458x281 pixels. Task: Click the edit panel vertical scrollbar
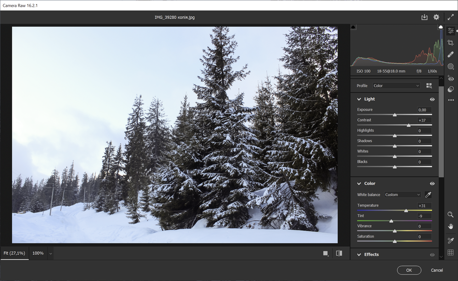(441, 131)
